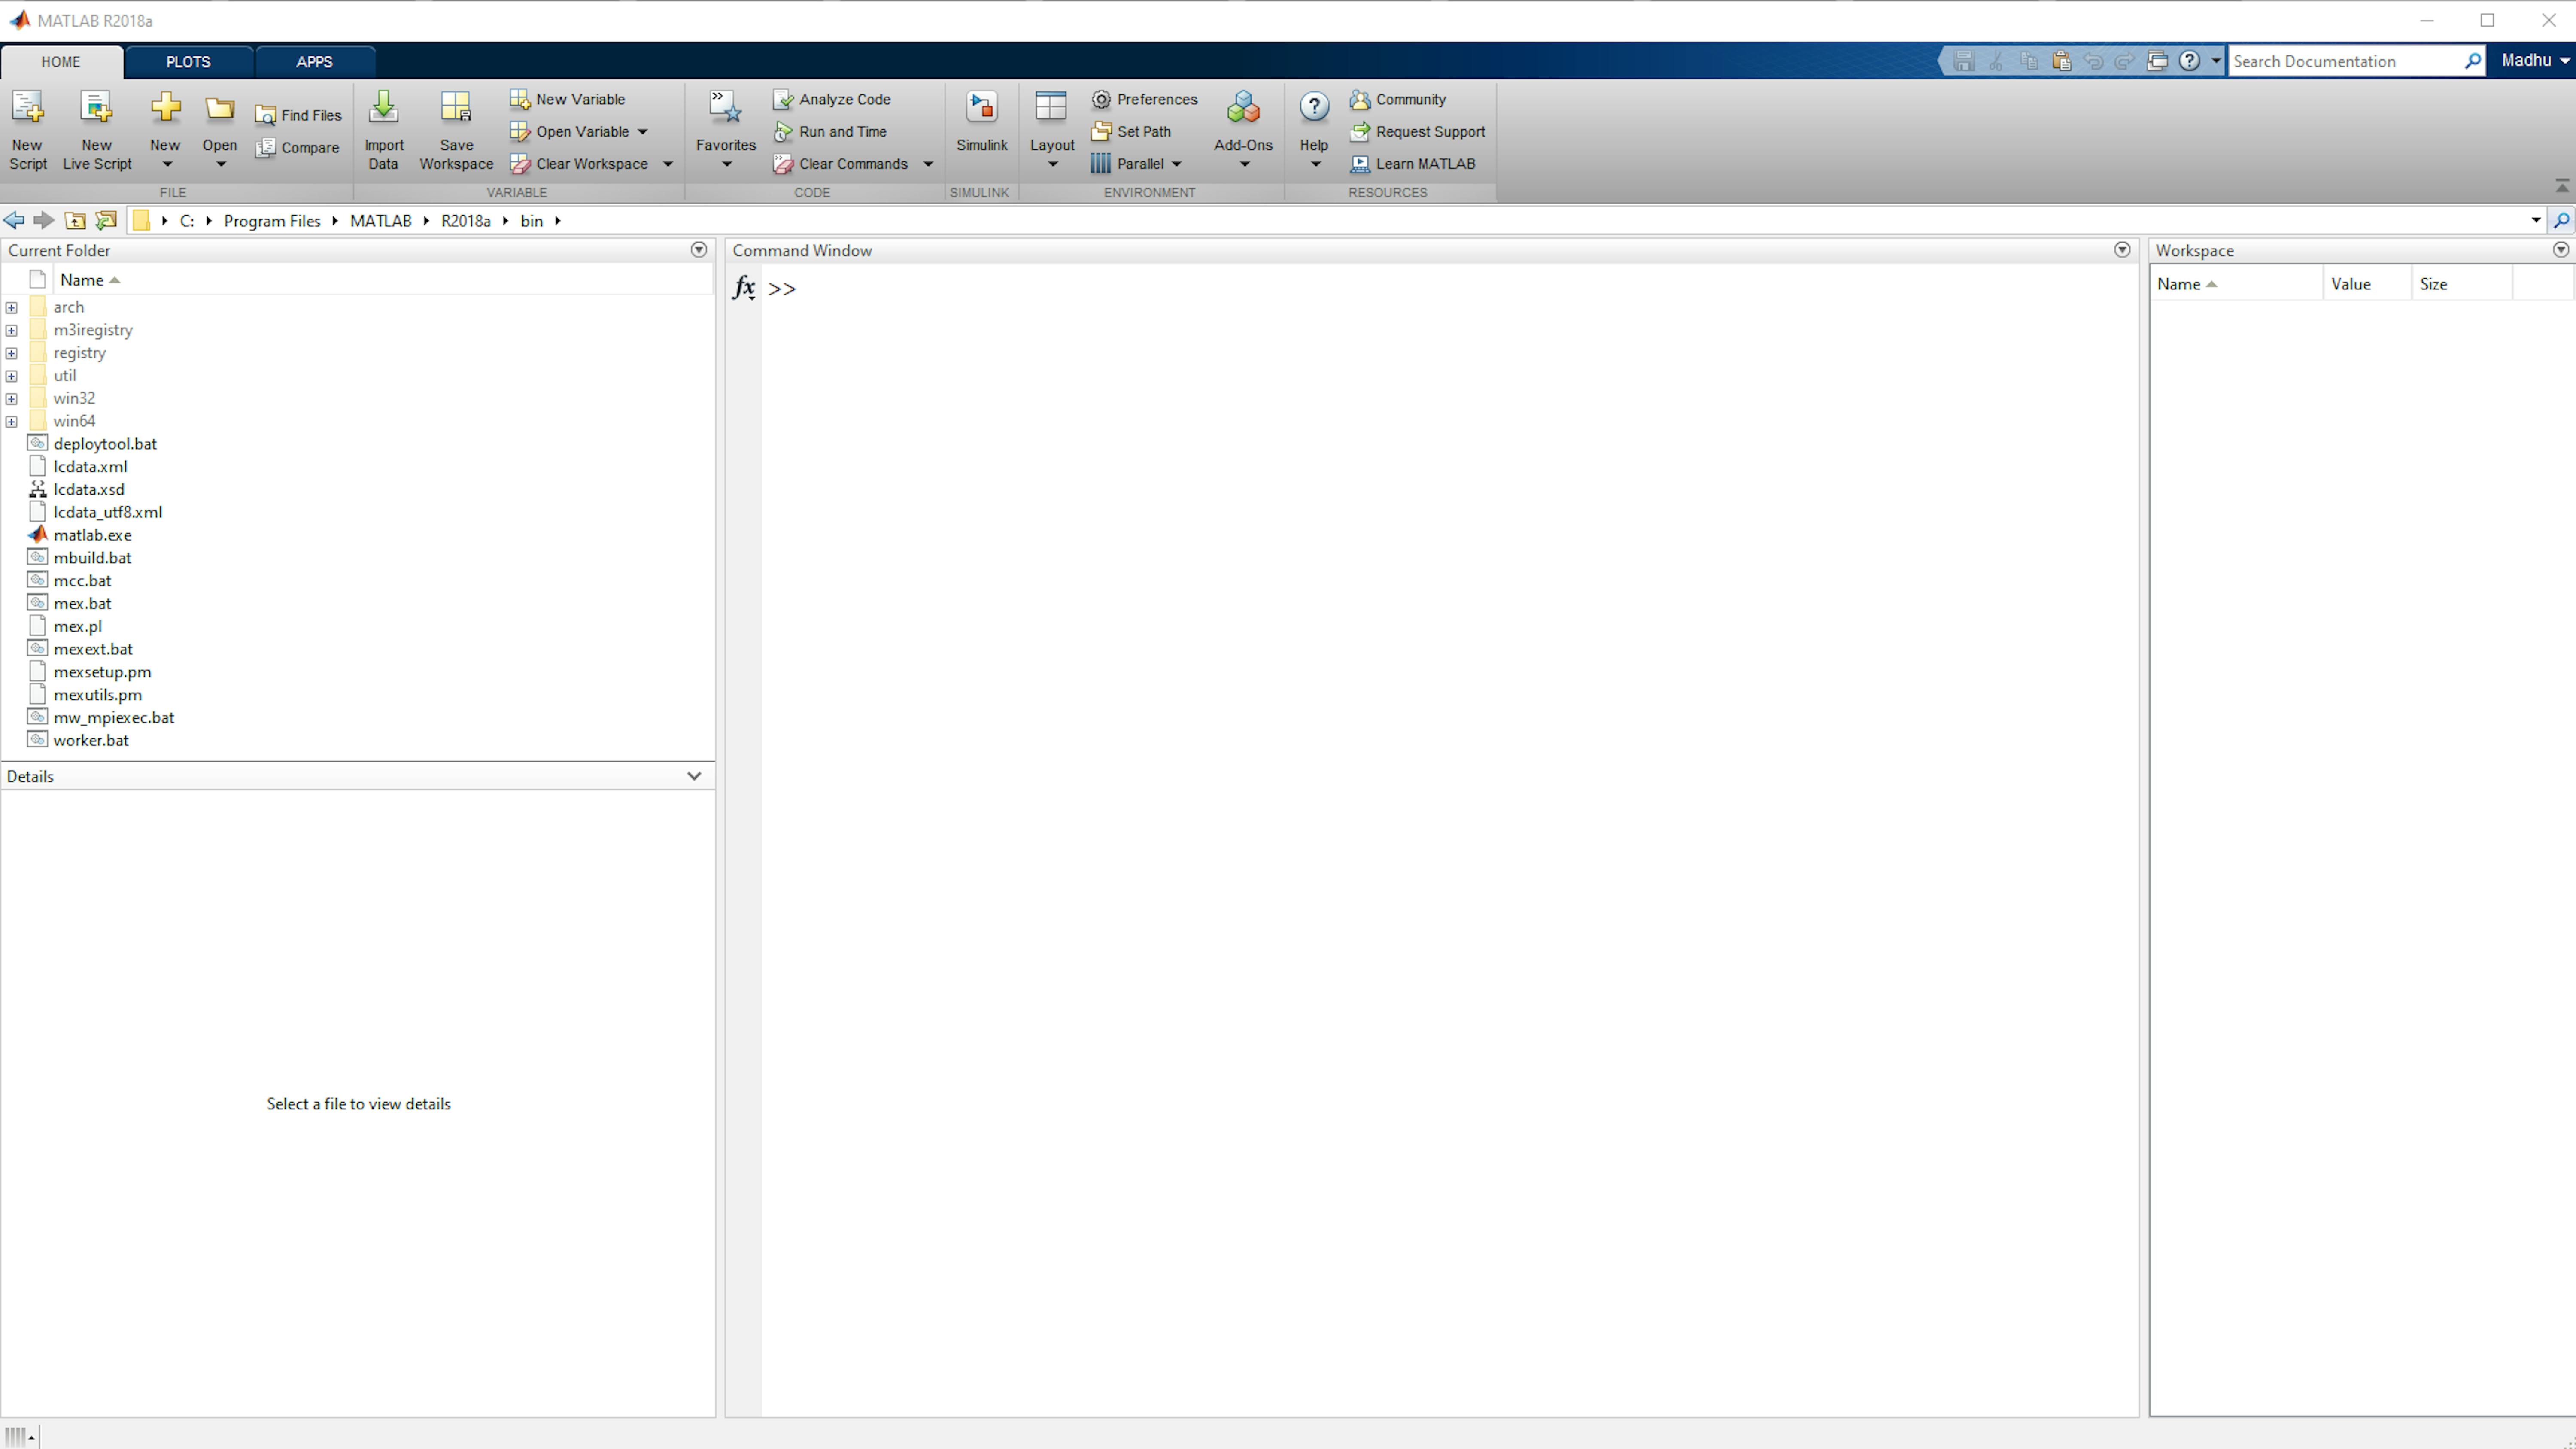
Task: Click Find Files
Action: [298, 115]
